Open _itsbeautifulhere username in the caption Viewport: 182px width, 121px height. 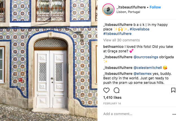[118, 25]
